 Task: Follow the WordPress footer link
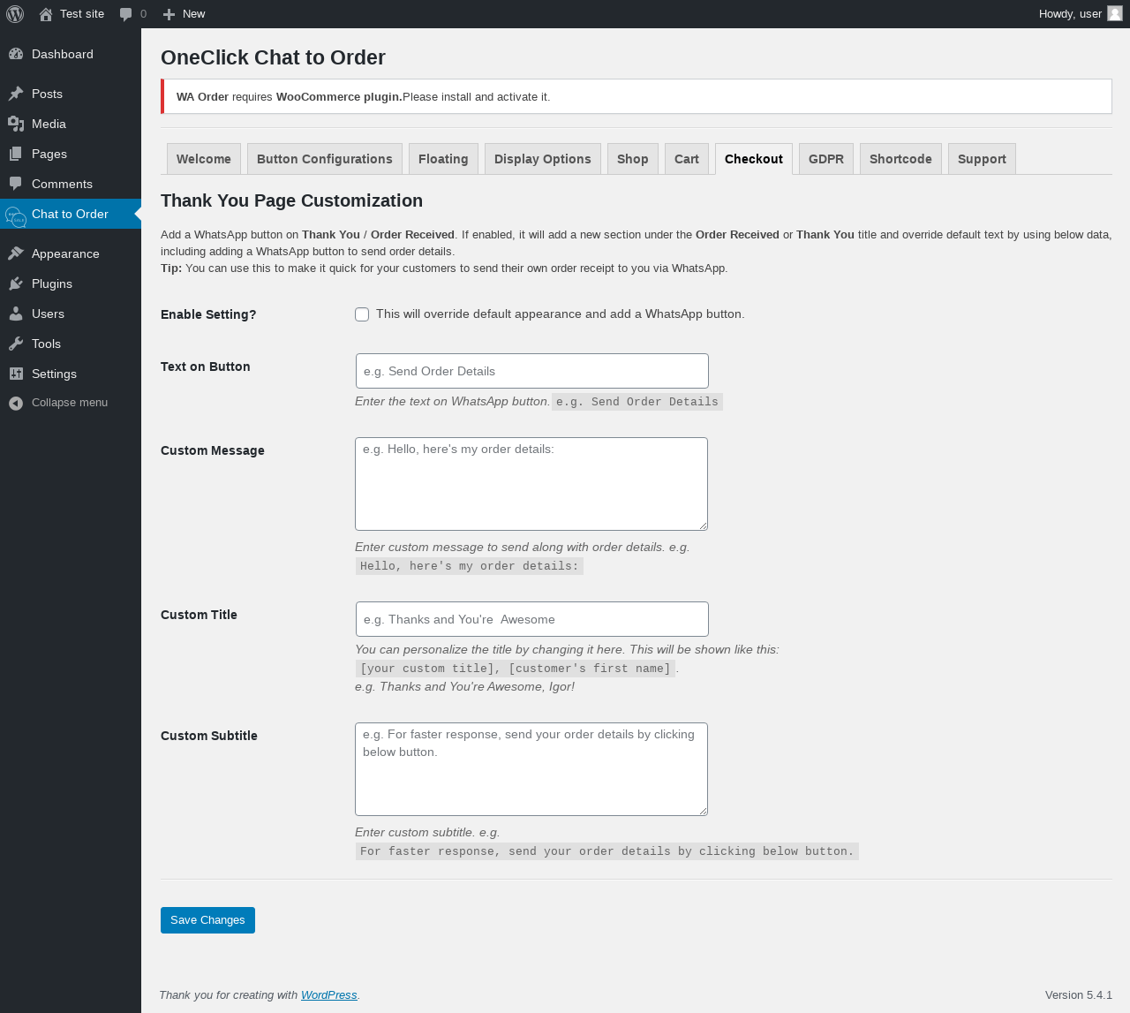[x=329, y=994]
